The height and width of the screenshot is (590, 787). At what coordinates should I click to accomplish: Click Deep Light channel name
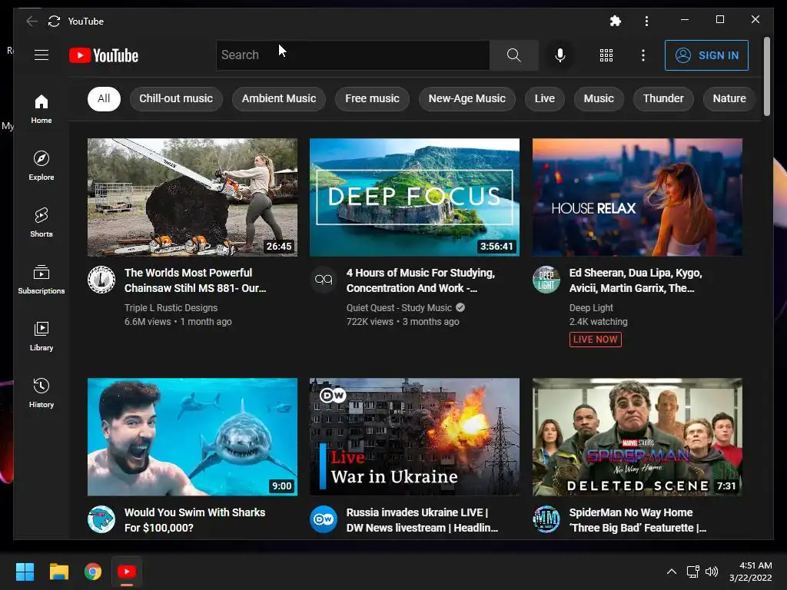point(591,307)
